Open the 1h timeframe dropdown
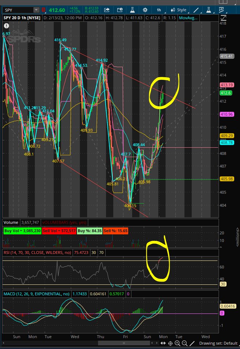Image resolution: width=240 pixels, height=349 pixels. click(x=159, y=10)
